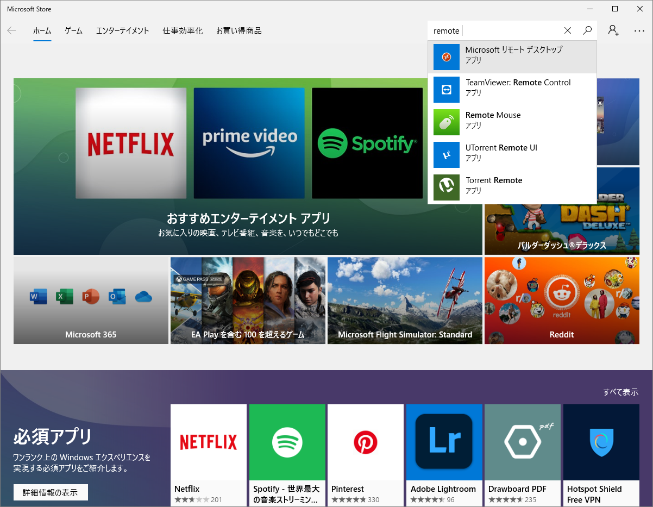Click the back arrow button
This screenshot has width=653, height=507.
coord(11,31)
